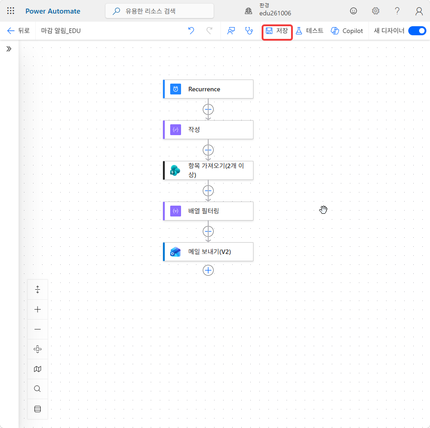Add a new step after 메일 보내기(V2)
Viewport: 430px width, 428px height.
coord(208,270)
